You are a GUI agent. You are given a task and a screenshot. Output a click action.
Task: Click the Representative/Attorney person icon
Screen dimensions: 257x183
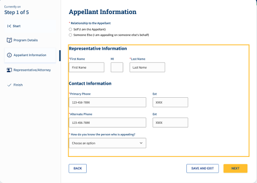[9, 70]
